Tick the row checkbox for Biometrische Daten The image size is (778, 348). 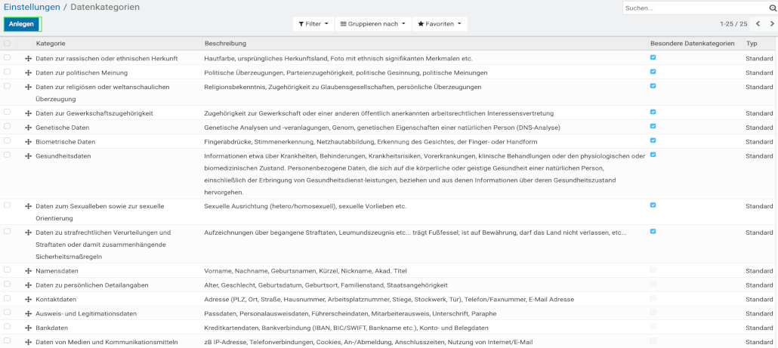coord(8,141)
